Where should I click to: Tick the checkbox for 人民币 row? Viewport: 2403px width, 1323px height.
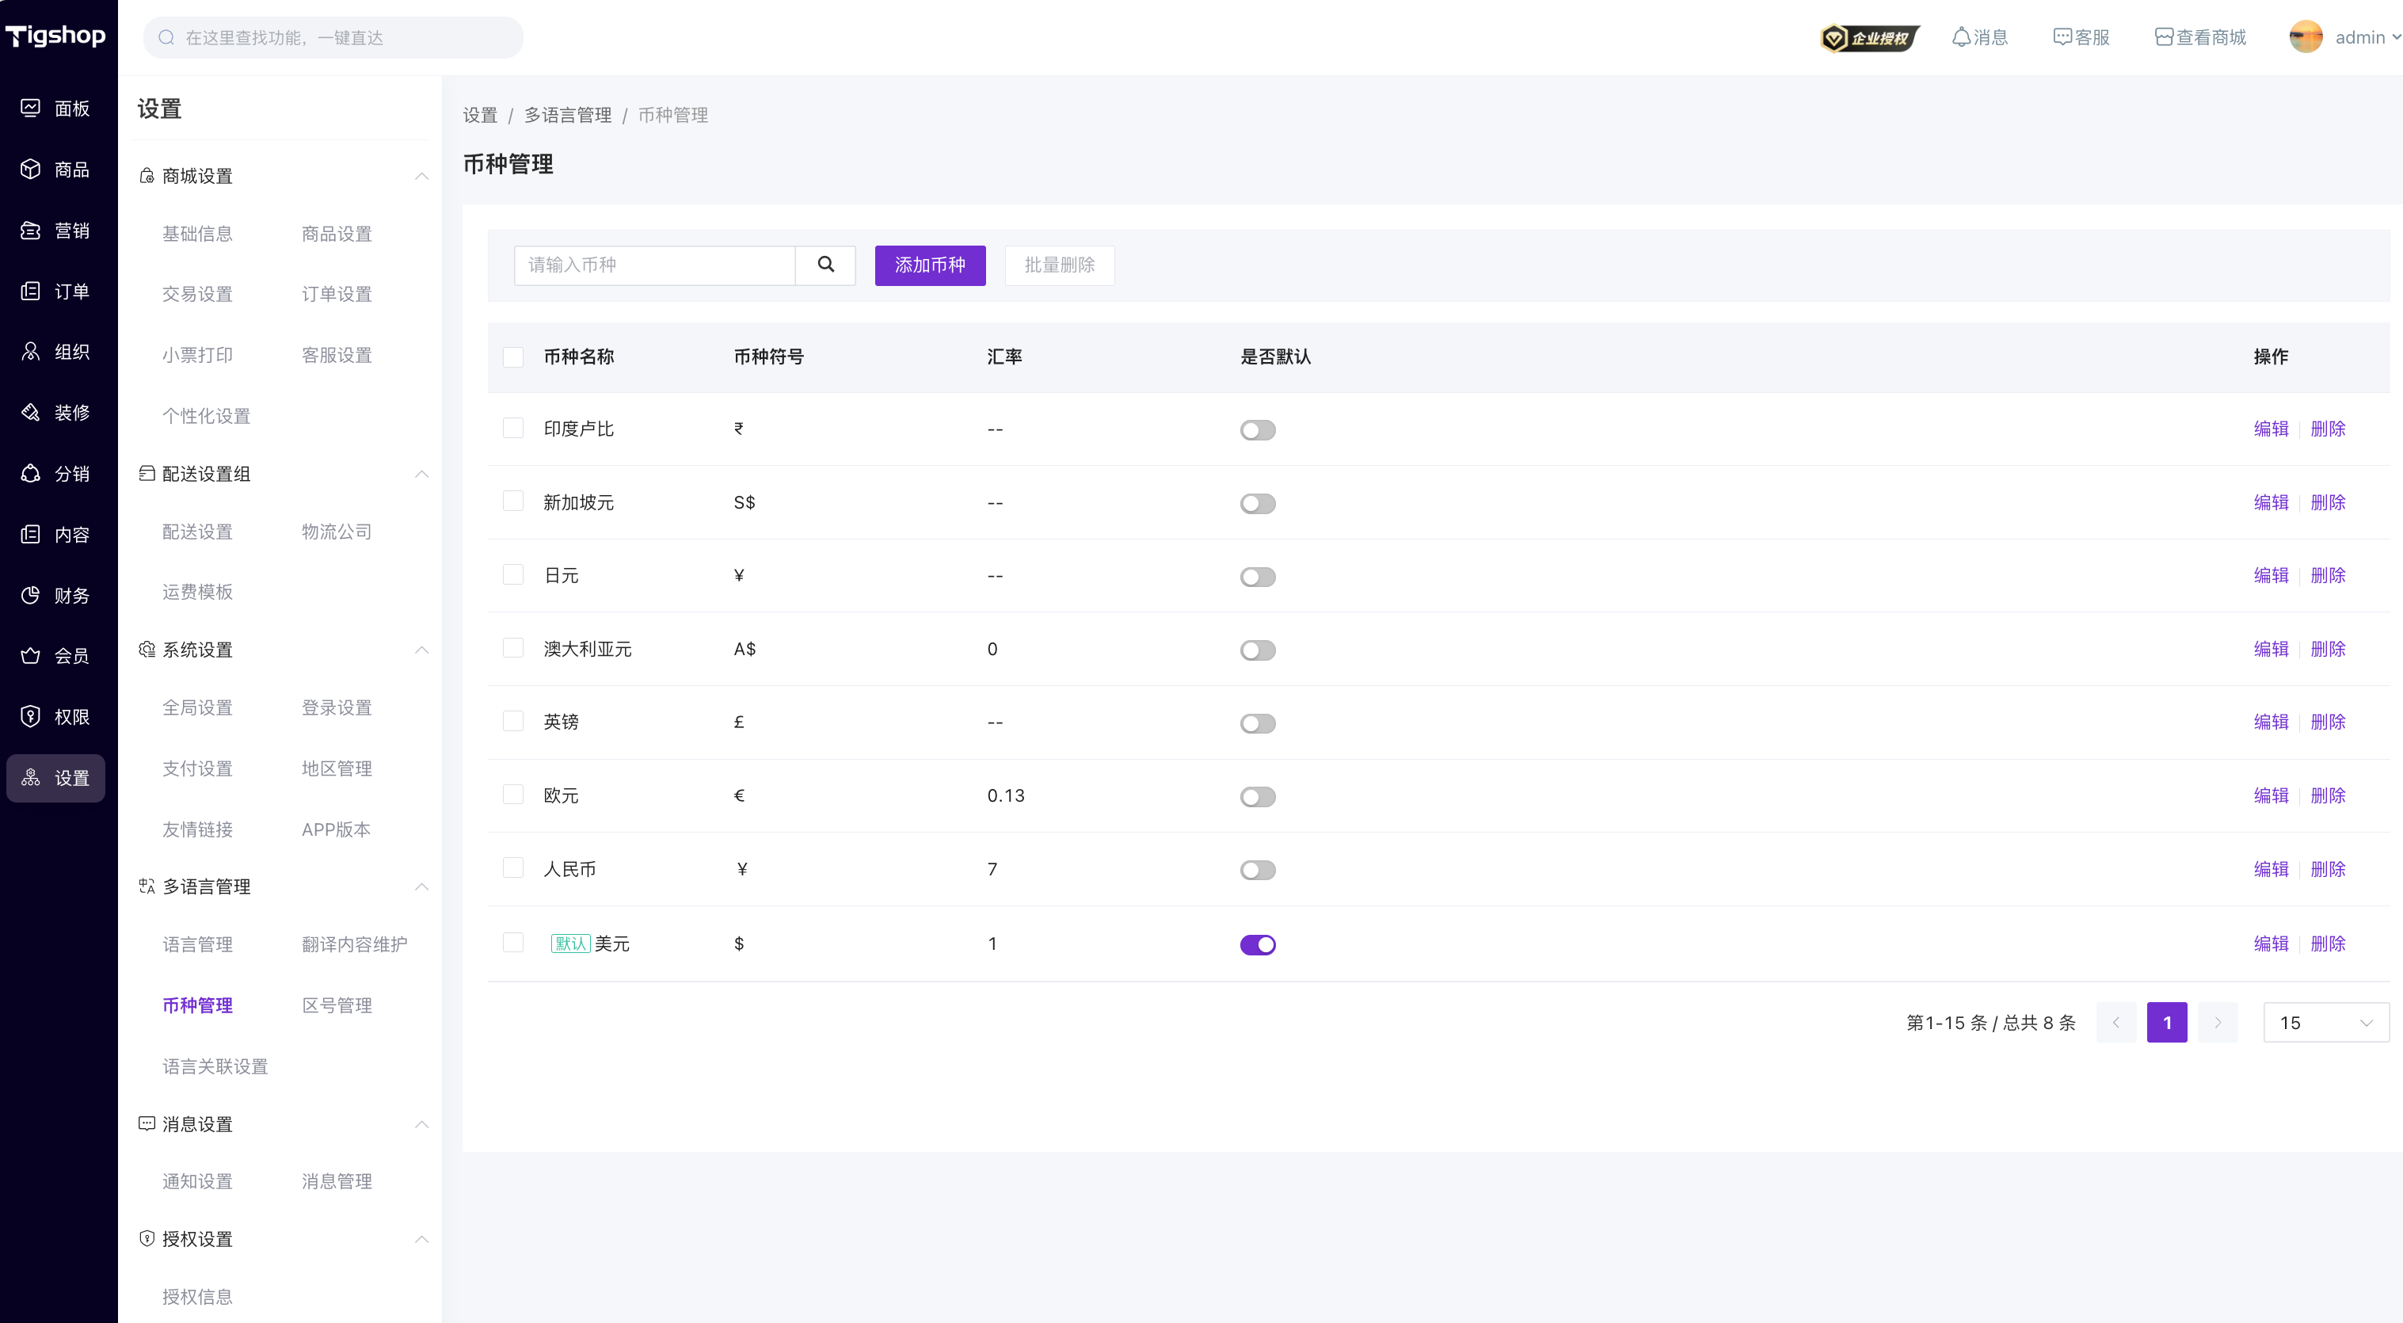(x=513, y=867)
